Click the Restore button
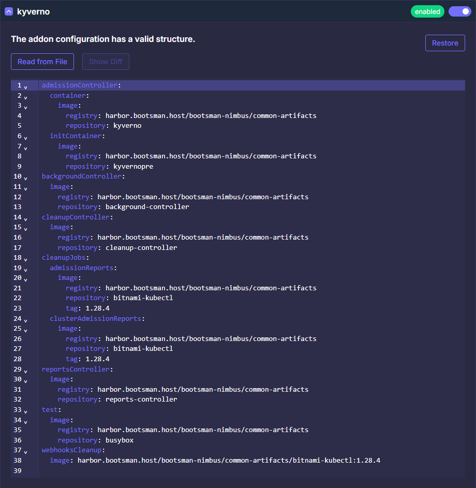The image size is (476, 488). [445, 43]
